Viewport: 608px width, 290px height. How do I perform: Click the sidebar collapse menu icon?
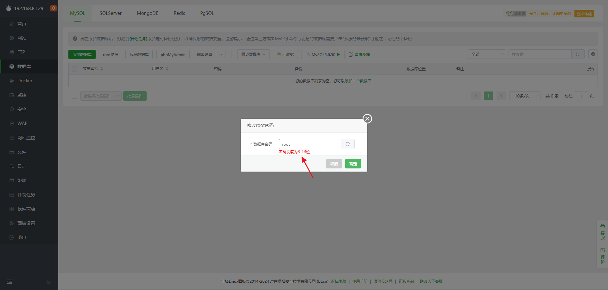tap(9, 282)
